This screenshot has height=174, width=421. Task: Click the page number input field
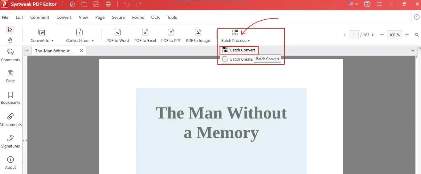click(x=354, y=35)
